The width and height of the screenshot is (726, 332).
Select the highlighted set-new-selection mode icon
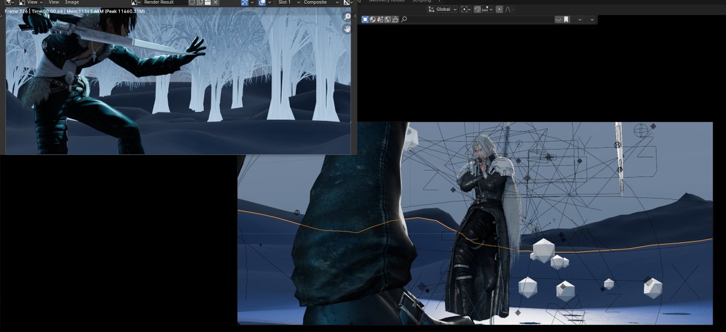pyautogui.click(x=365, y=19)
